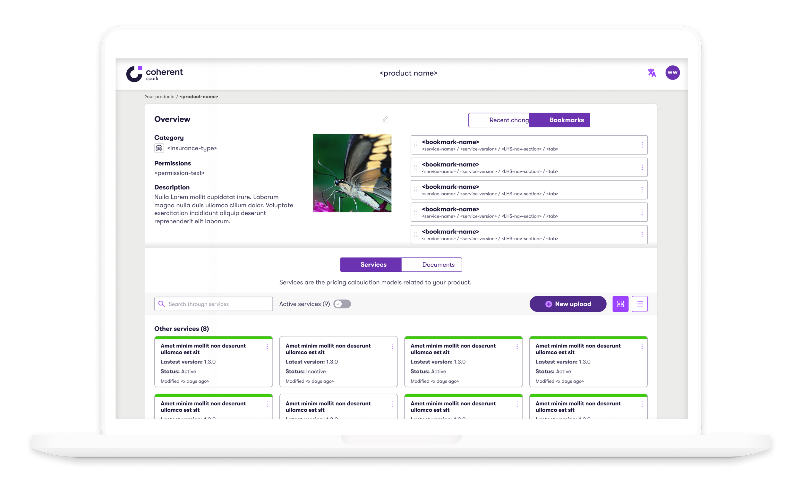Click the services pricing calculation description text
Viewport: 802px width, 496px height.
tap(375, 282)
